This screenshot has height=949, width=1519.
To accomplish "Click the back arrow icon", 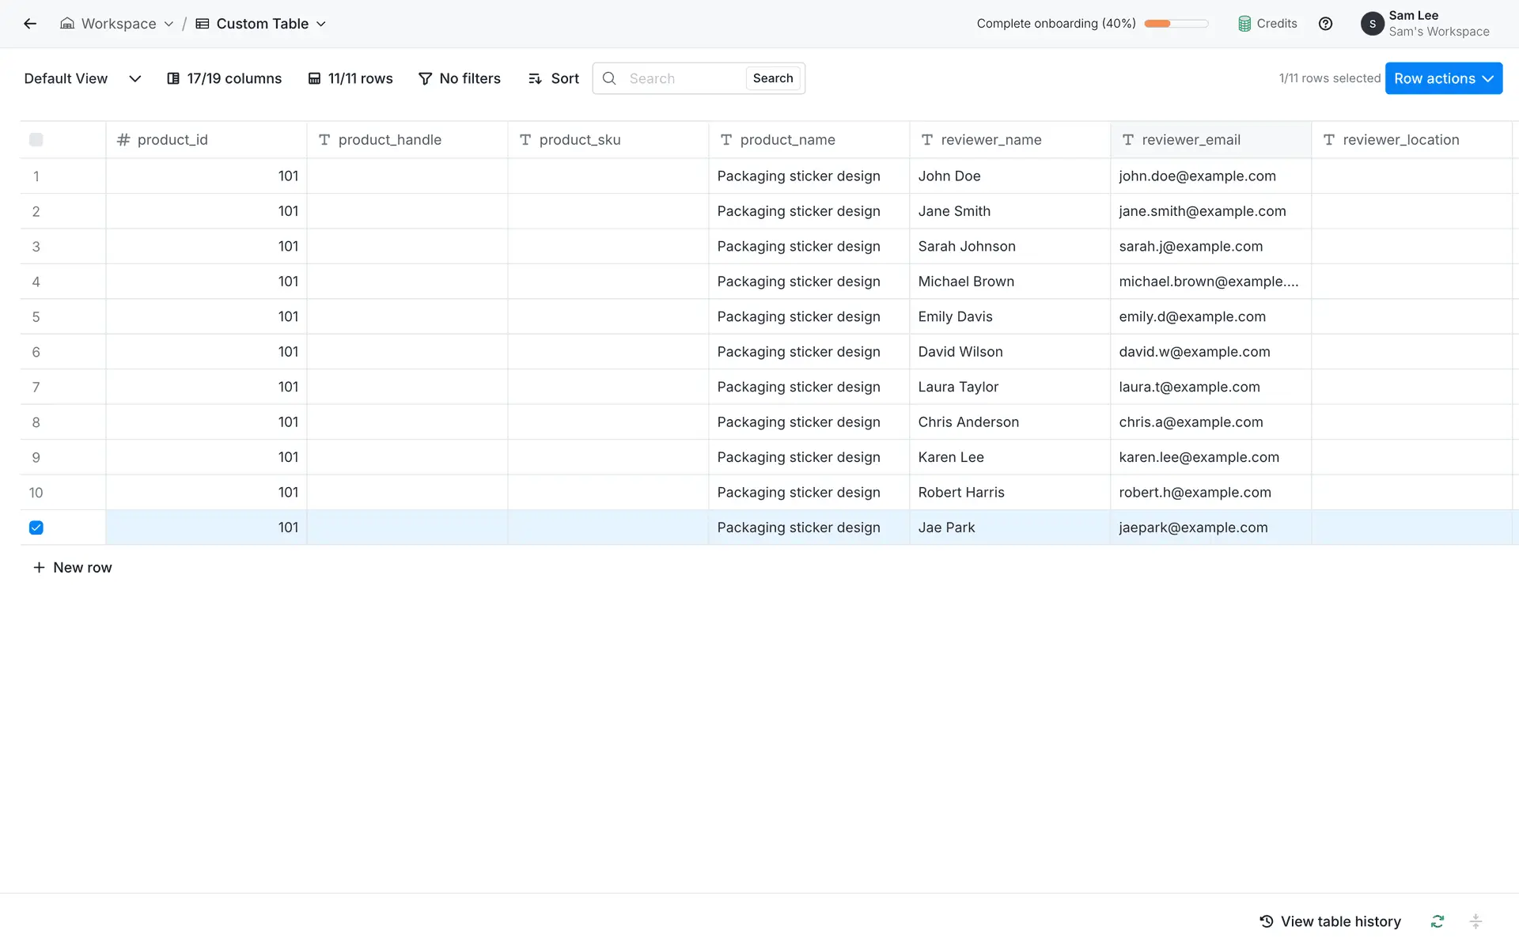I will (x=30, y=24).
